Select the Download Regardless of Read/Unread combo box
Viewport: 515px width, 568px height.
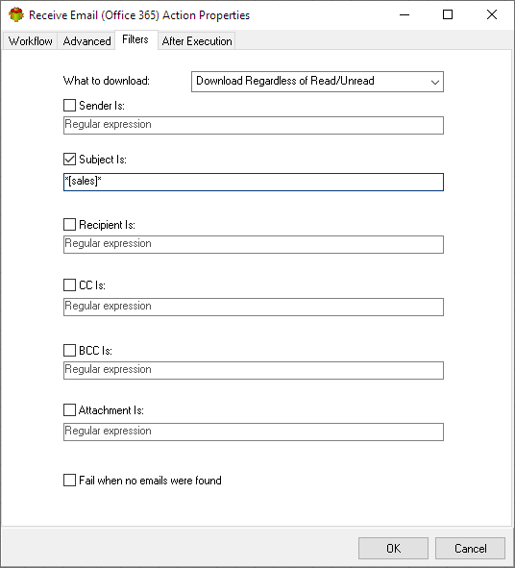tap(317, 82)
